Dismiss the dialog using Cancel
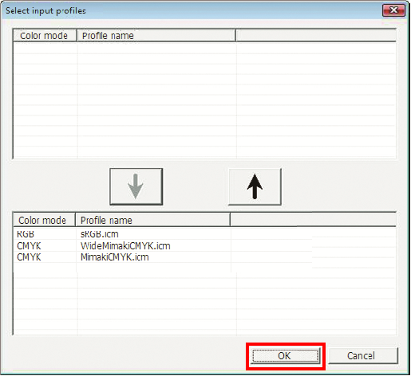The height and width of the screenshot is (376, 411). [363, 356]
